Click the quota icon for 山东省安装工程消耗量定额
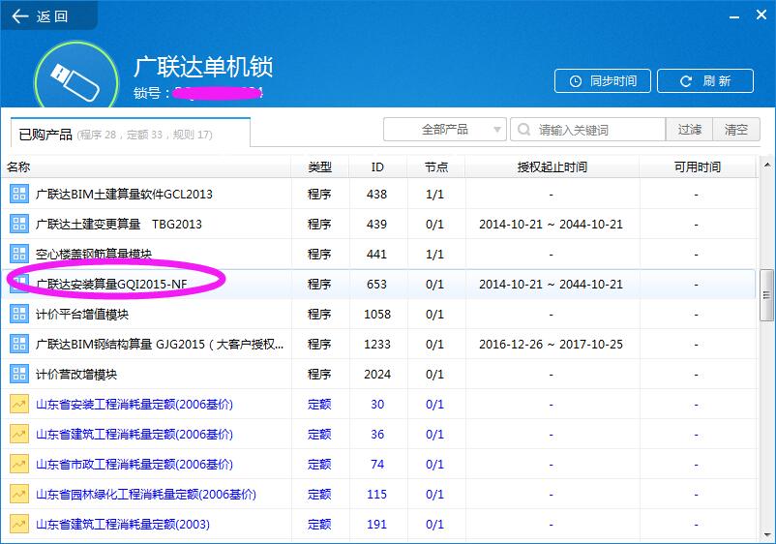776x544 pixels. [19, 405]
